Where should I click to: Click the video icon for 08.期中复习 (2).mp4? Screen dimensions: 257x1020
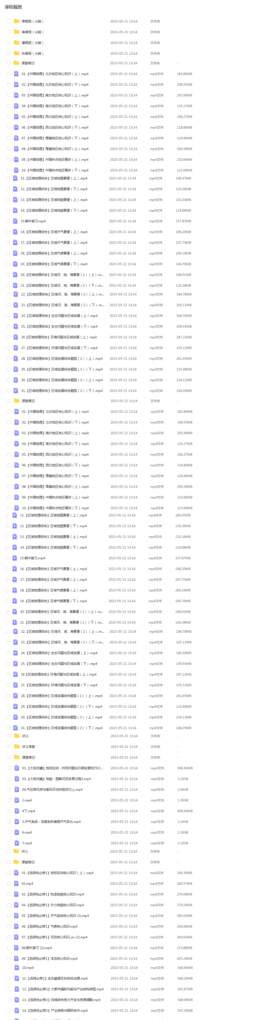tap(16, 947)
